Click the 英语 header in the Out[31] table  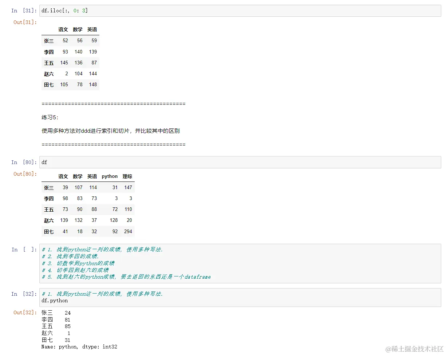pyautogui.click(x=92, y=29)
